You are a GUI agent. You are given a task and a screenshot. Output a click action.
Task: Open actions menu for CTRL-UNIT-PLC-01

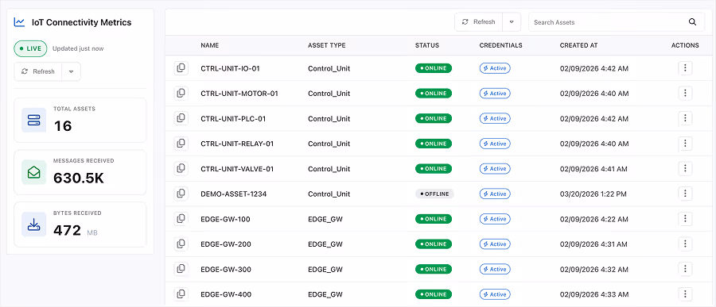pyautogui.click(x=685, y=118)
